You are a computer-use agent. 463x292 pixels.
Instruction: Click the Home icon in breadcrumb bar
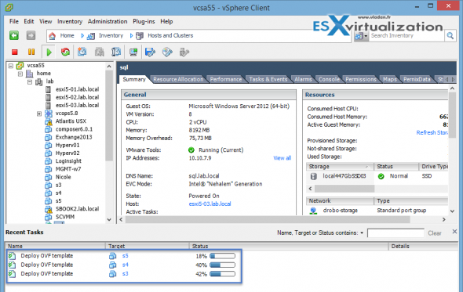[53, 36]
